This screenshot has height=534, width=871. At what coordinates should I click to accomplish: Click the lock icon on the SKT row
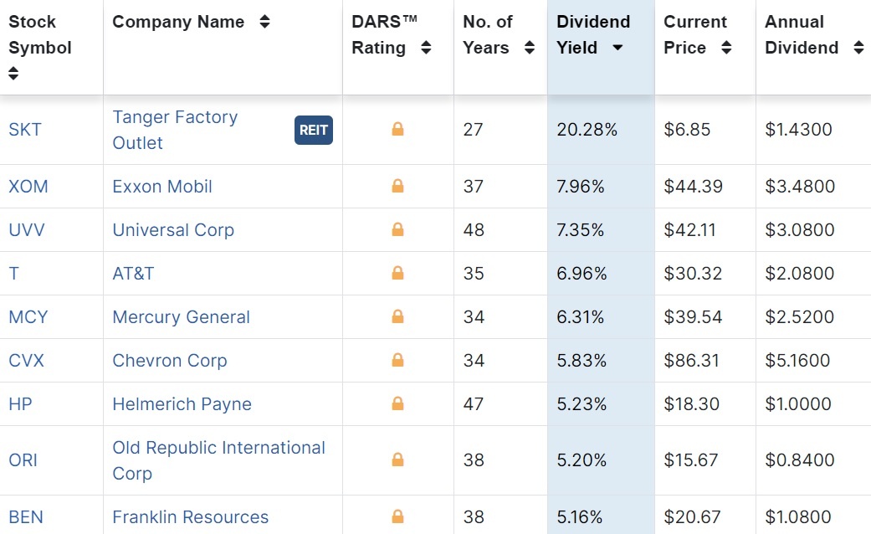(x=398, y=131)
